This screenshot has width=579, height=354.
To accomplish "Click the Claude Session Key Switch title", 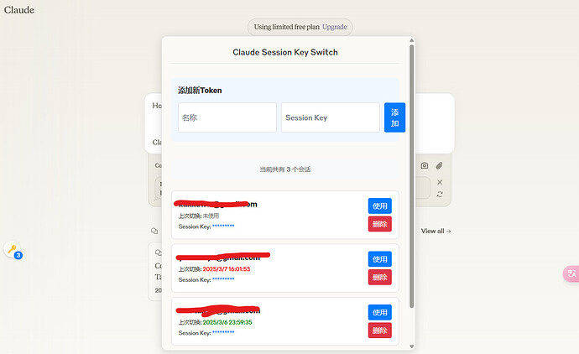I will coord(285,52).
